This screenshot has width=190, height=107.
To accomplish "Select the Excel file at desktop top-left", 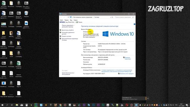I will pos(3,5).
